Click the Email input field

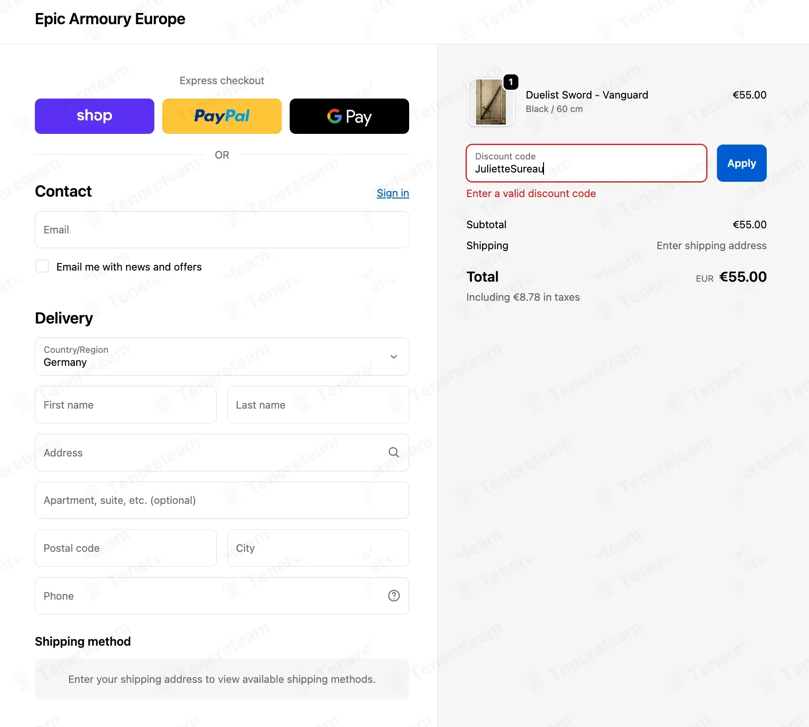pyautogui.click(x=222, y=230)
